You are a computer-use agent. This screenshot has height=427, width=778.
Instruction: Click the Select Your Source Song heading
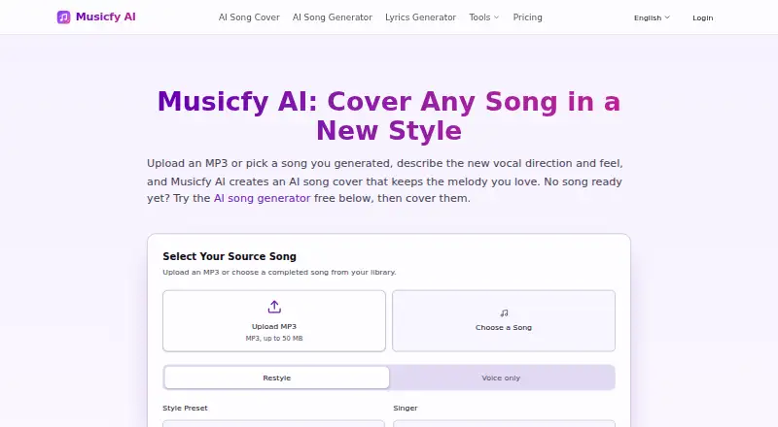(230, 256)
